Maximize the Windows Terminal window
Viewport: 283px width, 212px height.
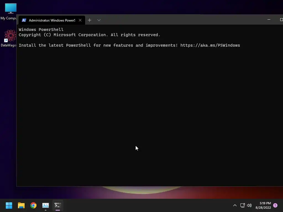click(x=281, y=20)
